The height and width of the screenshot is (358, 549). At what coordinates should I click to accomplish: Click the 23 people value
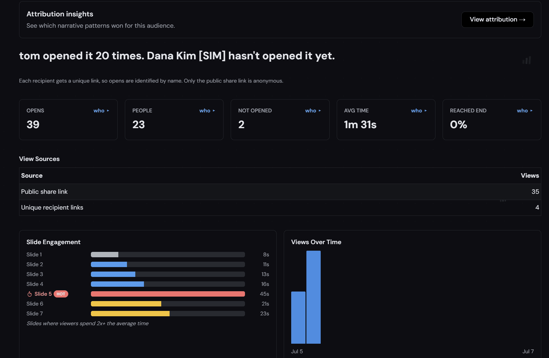[139, 125]
